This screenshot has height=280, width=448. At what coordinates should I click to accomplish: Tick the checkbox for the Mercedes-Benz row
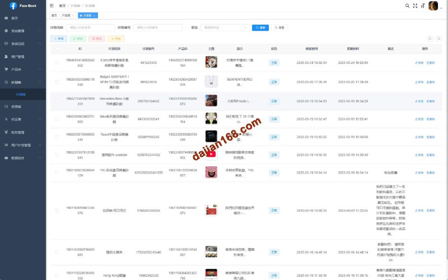click(x=57, y=101)
